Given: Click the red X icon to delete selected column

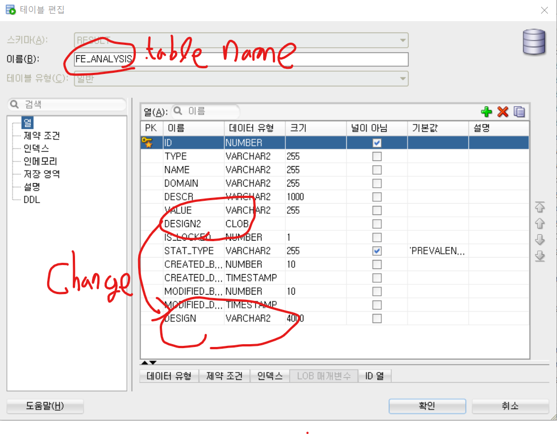Looking at the screenshot, I should click(x=503, y=112).
